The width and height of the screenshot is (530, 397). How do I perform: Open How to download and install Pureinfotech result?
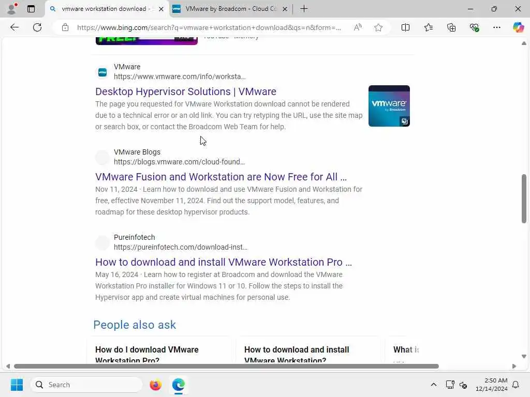coord(224,262)
